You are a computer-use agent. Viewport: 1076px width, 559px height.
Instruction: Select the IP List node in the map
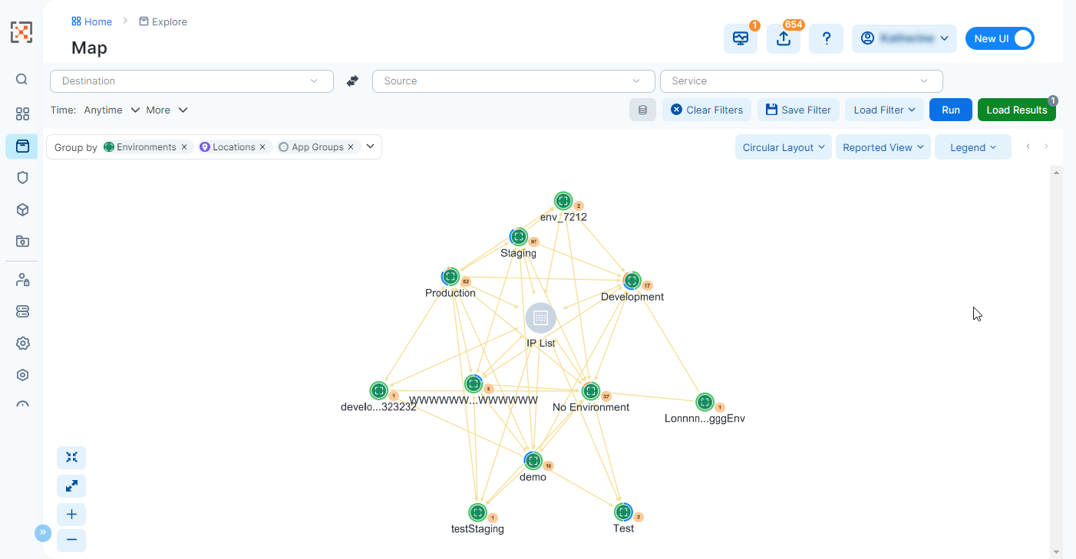[x=540, y=318]
